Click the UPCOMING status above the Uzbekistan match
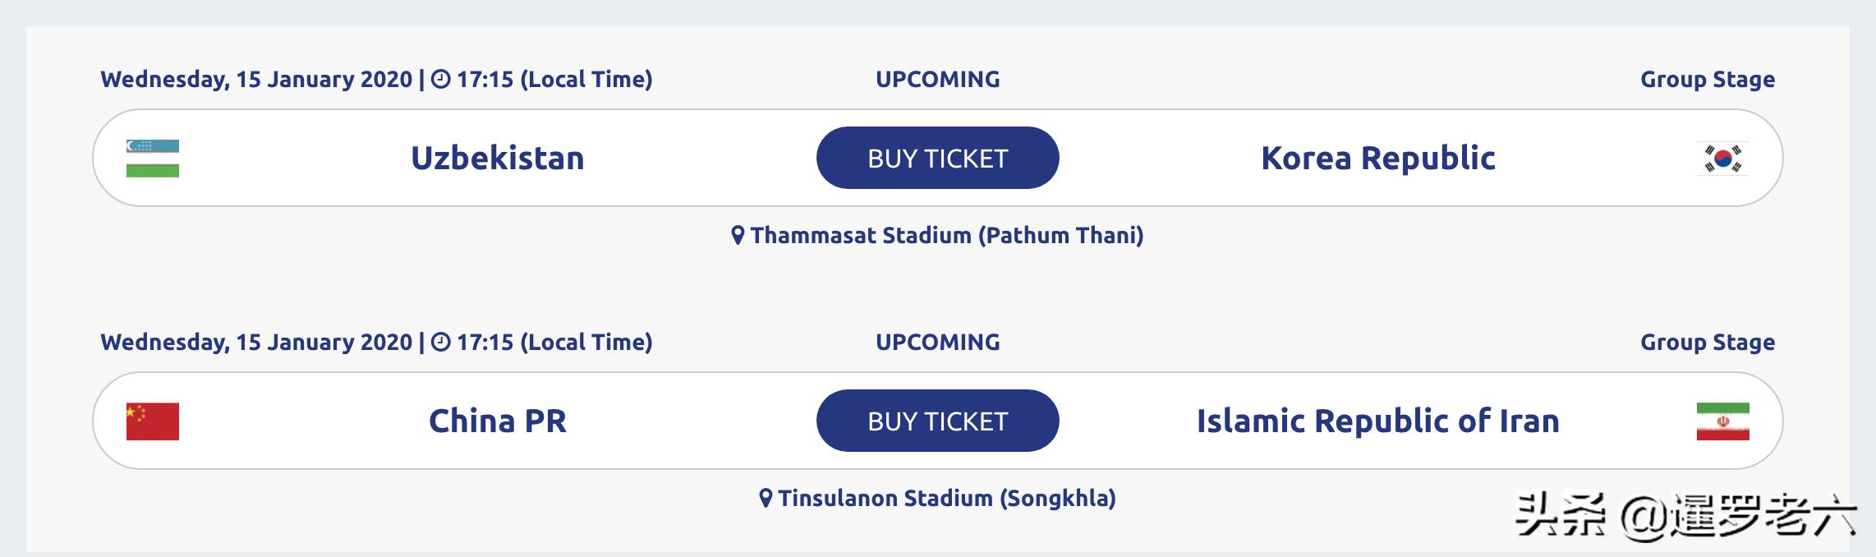Screen dimensions: 1876x557 [937, 80]
